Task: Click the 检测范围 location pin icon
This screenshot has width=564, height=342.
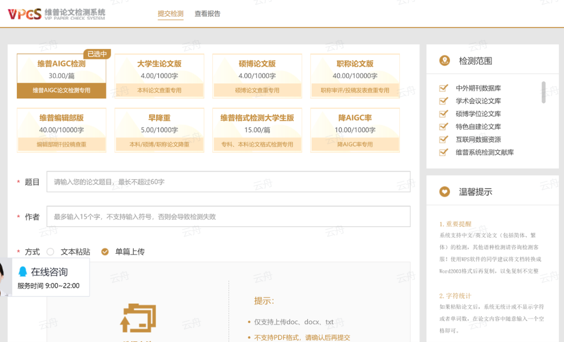Action: click(x=444, y=61)
